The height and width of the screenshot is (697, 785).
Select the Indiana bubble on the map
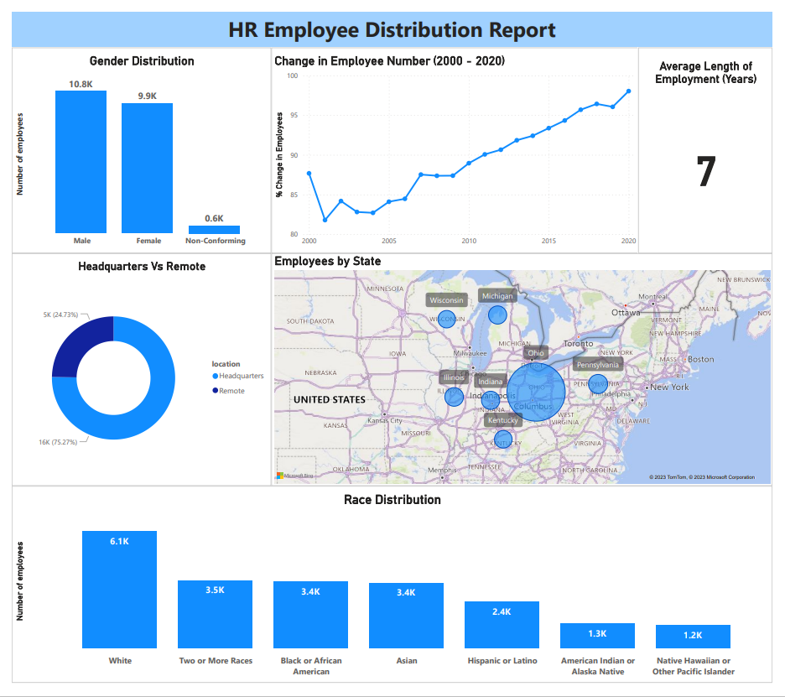coord(490,401)
